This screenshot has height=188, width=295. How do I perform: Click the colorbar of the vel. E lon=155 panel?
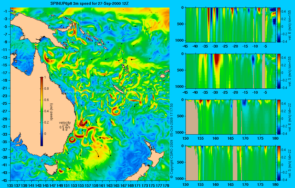[x=279, y=25]
